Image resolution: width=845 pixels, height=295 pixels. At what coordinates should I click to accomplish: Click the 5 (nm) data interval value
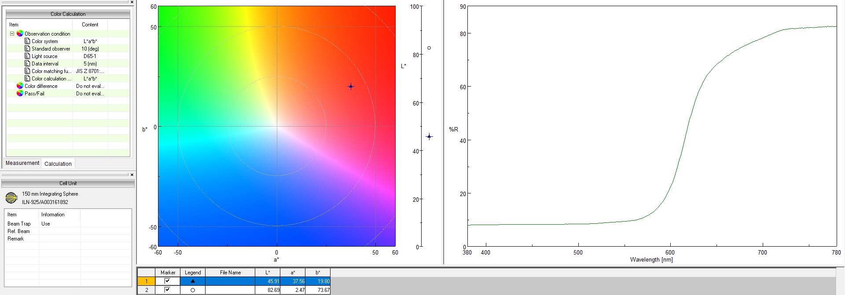tap(90, 63)
